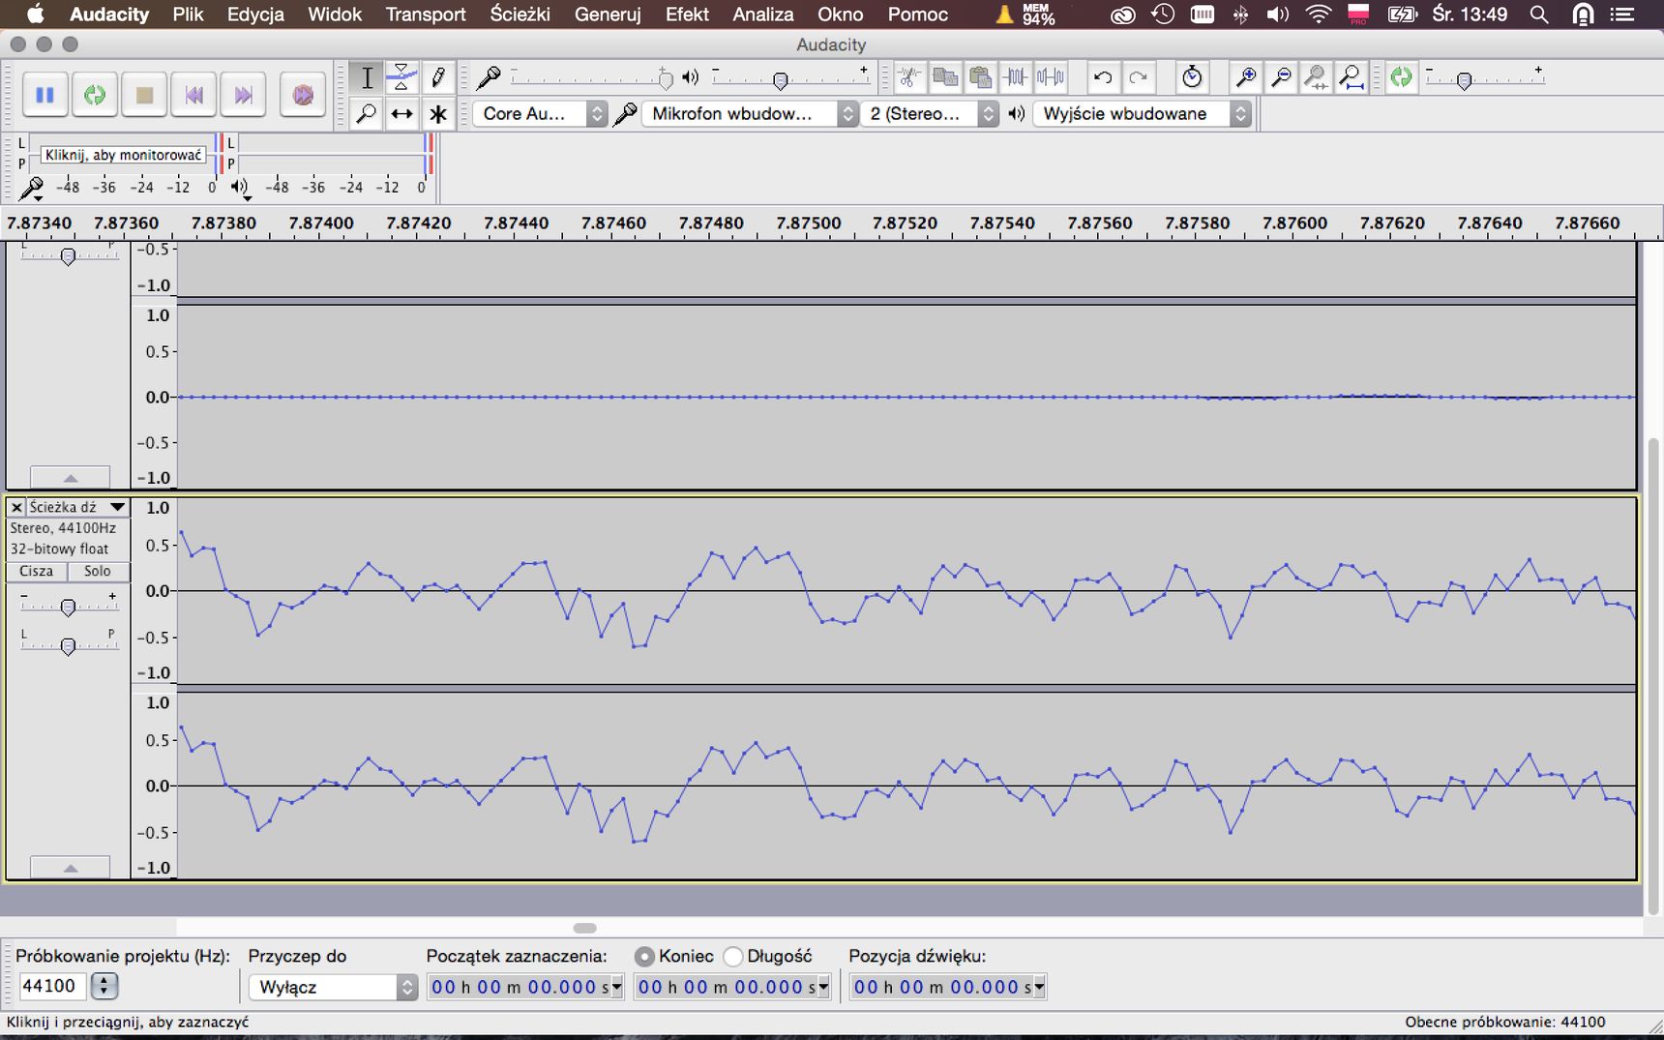Image resolution: width=1664 pixels, height=1040 pixels.
Task: Skip to end of project
Action: point(243,95)
